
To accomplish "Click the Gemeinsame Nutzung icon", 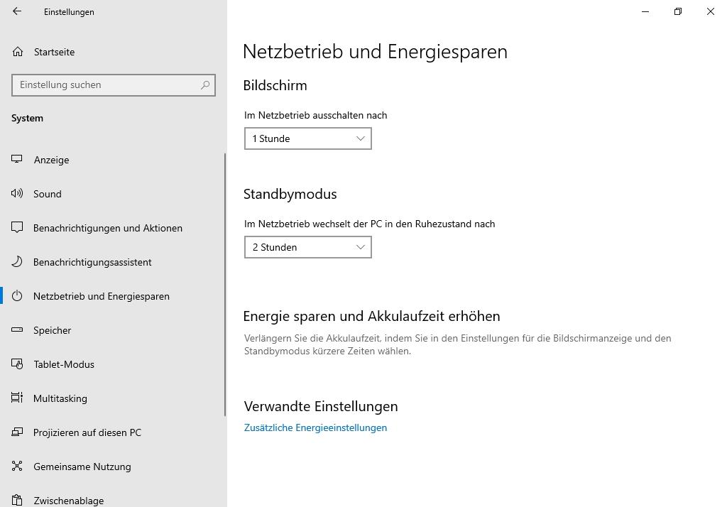I will coord(17,466).
